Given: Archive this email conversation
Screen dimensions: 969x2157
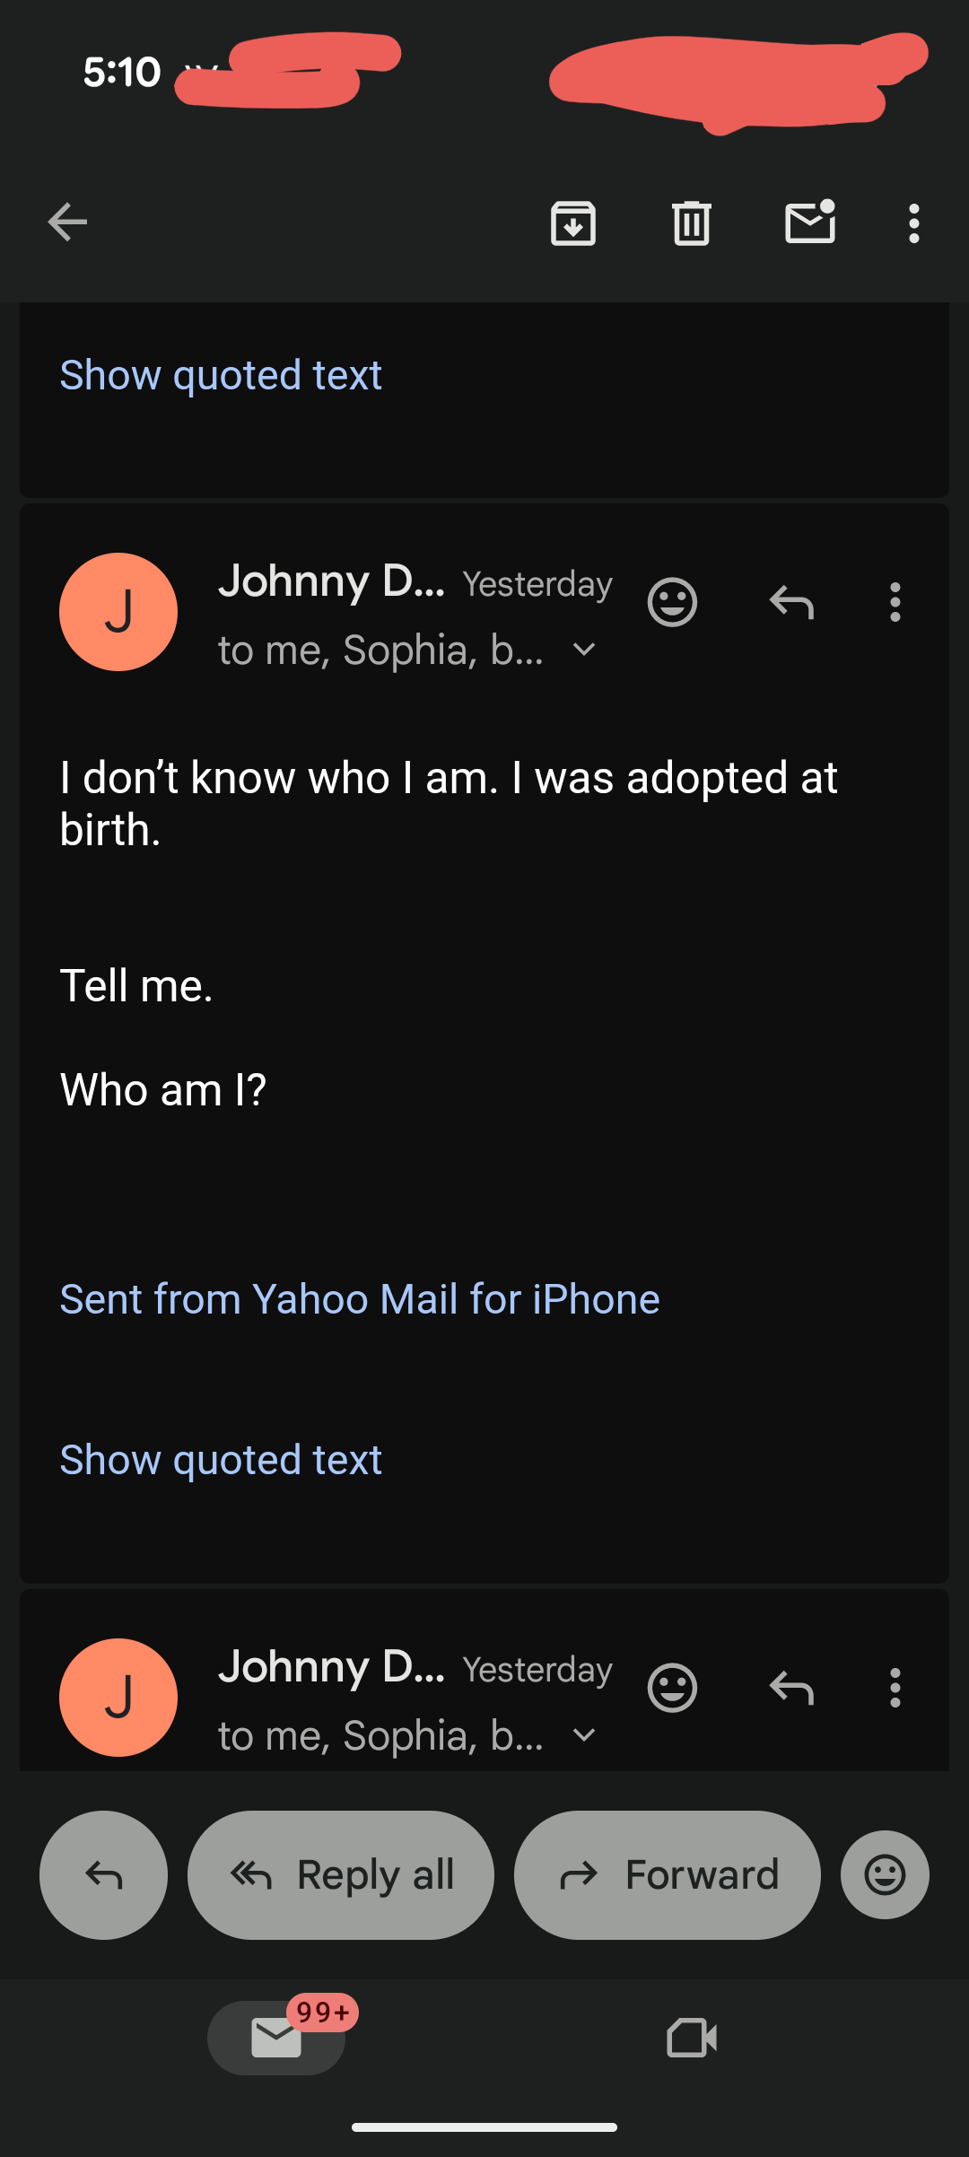Looking at the screenshot, I should tap(573, 223).
